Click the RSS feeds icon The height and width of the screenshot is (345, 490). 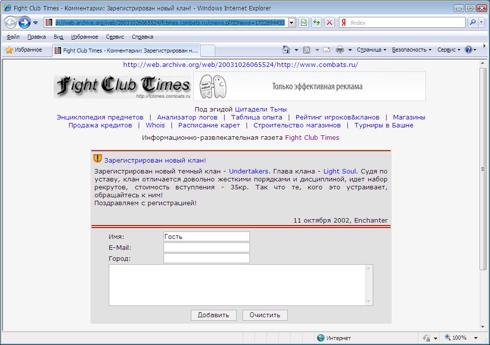click(x=307, y=50)
